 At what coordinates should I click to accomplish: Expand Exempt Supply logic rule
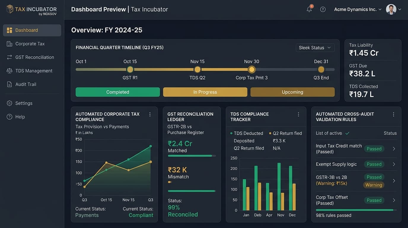tap(394, 164)
